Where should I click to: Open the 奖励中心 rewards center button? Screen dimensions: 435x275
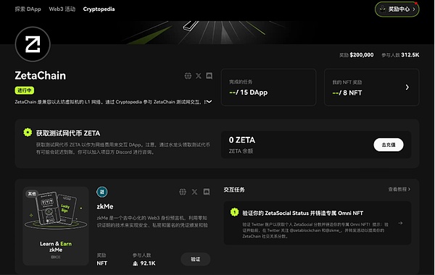pos(397,9)
